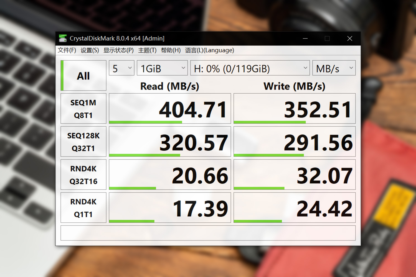The height and width of the screenshot is (277, 416).
Task: Open the 语言(L)(Language) menu
Action: [x=210, y=50]
